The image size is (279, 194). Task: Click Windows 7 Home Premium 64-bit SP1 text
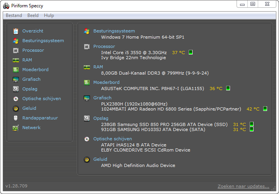(143, 37)
